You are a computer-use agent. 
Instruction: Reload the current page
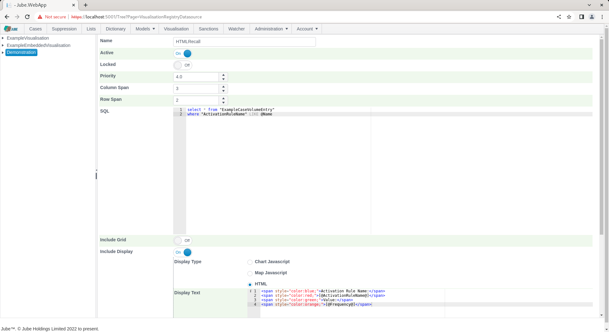(27, 17)
